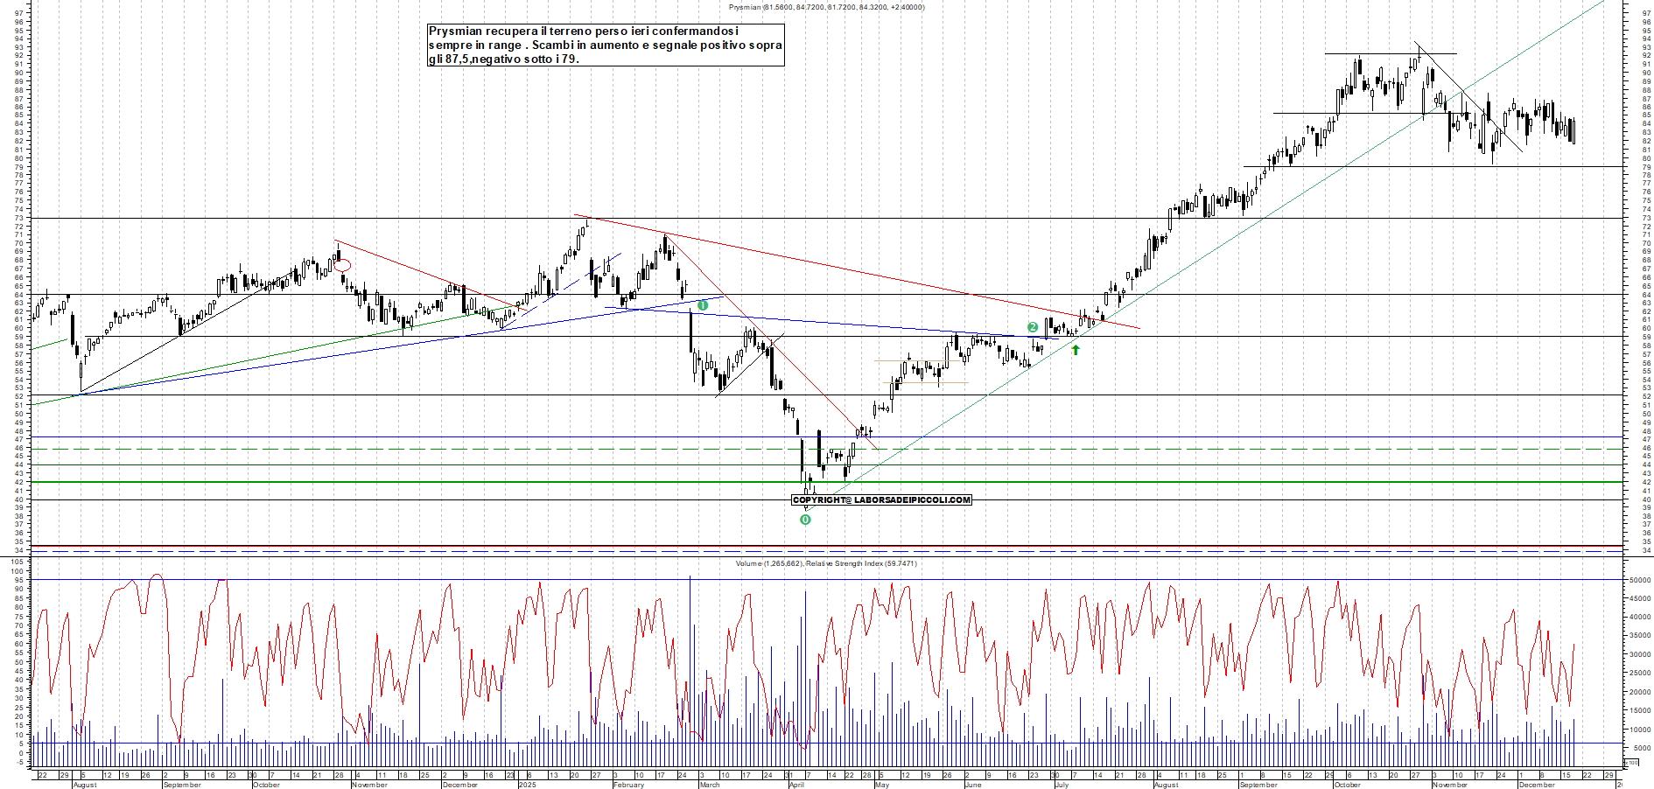Screen dimensions: 1654x789
Task: Click the green circle marker labeled 2
Action: pos(1033,327)
